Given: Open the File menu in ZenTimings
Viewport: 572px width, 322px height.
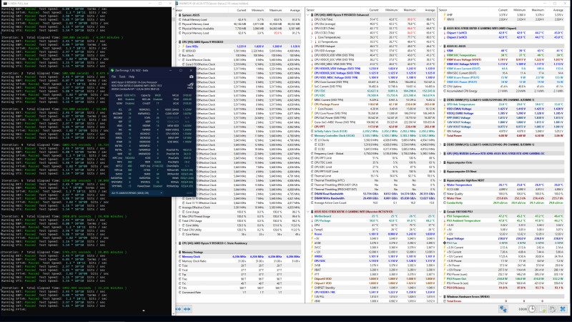Looking at the screenshot, I should [x=114, y=77].
